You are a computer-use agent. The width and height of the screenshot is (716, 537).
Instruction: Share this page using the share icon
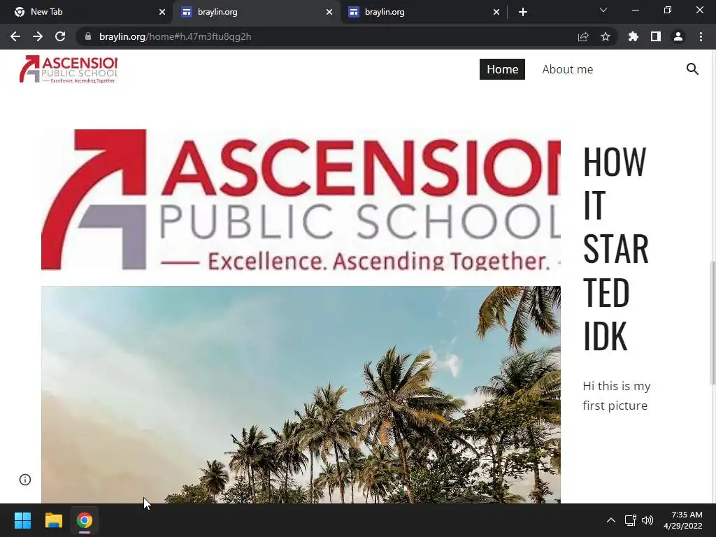coord(583,36)
